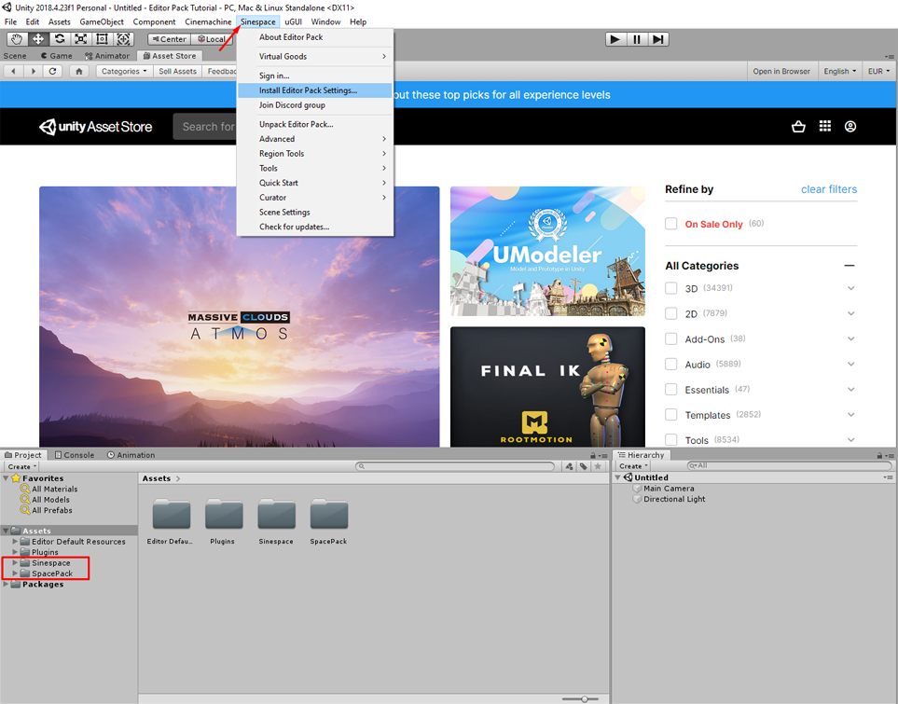Open the EUR currency dropdown
898x704 pixels.
tap(878, 71)
